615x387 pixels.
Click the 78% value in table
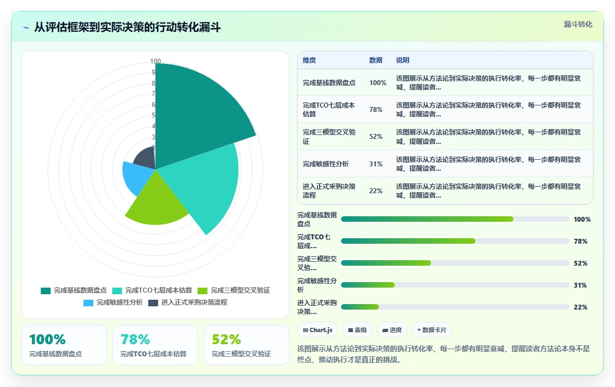pos(376,109)
